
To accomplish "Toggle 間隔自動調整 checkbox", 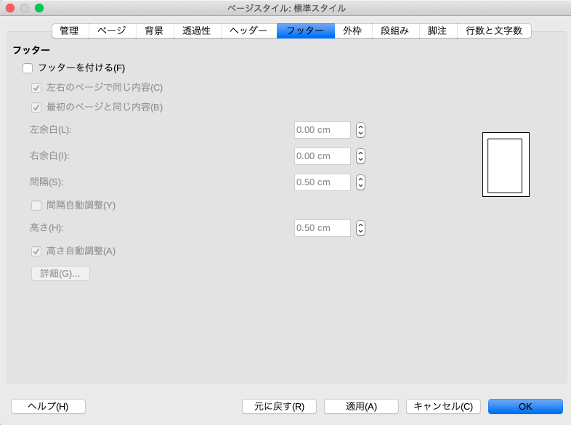I will (36, 206).
